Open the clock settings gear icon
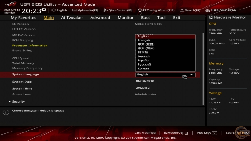Screen dimensions: 251x141 pyautogui.click(x=44, y=10)
